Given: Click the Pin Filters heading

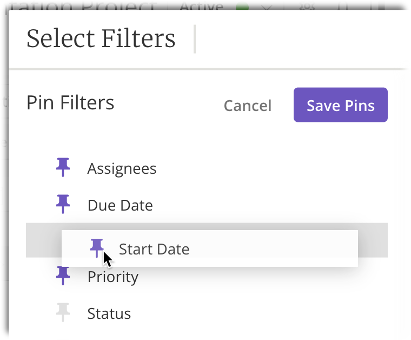Looking at the screenshot, I should [70, 102].
